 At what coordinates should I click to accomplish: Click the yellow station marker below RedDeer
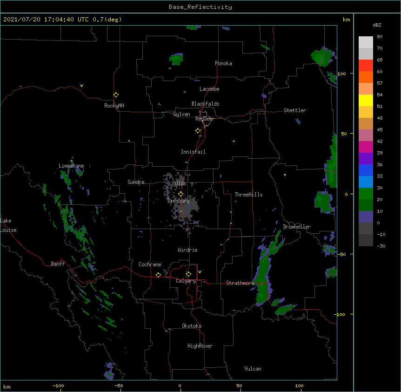tap(198, 131)
